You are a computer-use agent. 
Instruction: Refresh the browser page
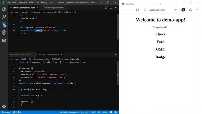click(137, 10)
